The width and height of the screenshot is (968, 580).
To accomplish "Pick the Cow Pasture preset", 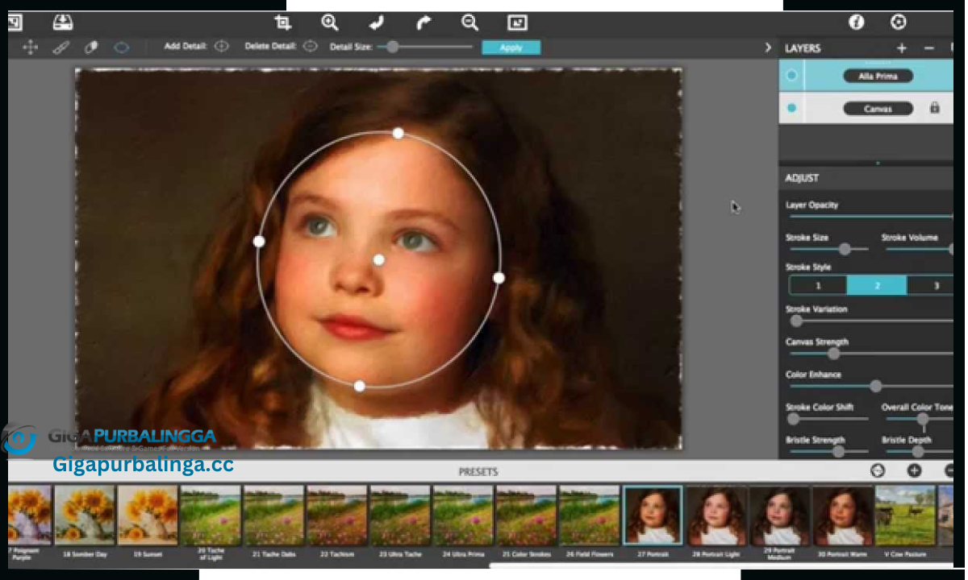I will click(x=905, y=515).
